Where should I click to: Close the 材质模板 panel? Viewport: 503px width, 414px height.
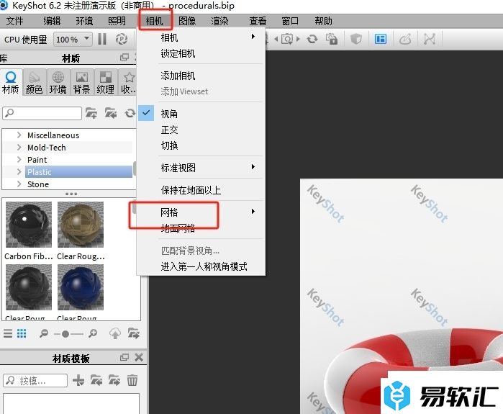[139, 357]
